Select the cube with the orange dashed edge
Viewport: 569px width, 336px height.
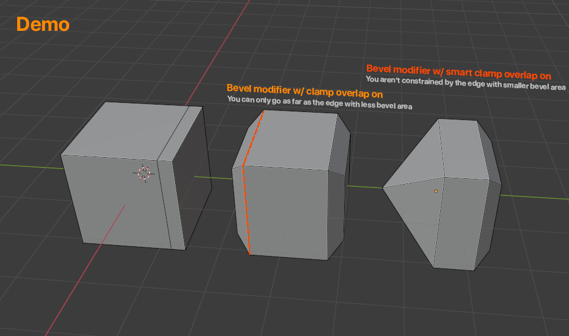(291, 185)
